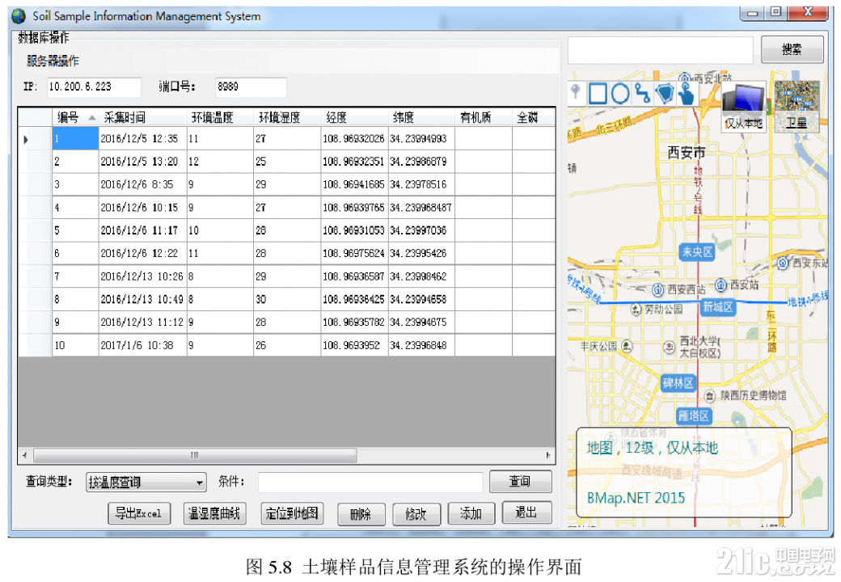Click the 修改 modify button
The image size is (841, 582).
[x=416, y=514]
